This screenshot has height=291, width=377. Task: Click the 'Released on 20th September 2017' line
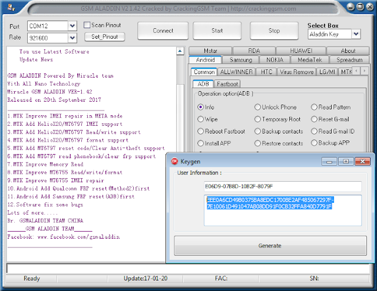click(54, 100)
